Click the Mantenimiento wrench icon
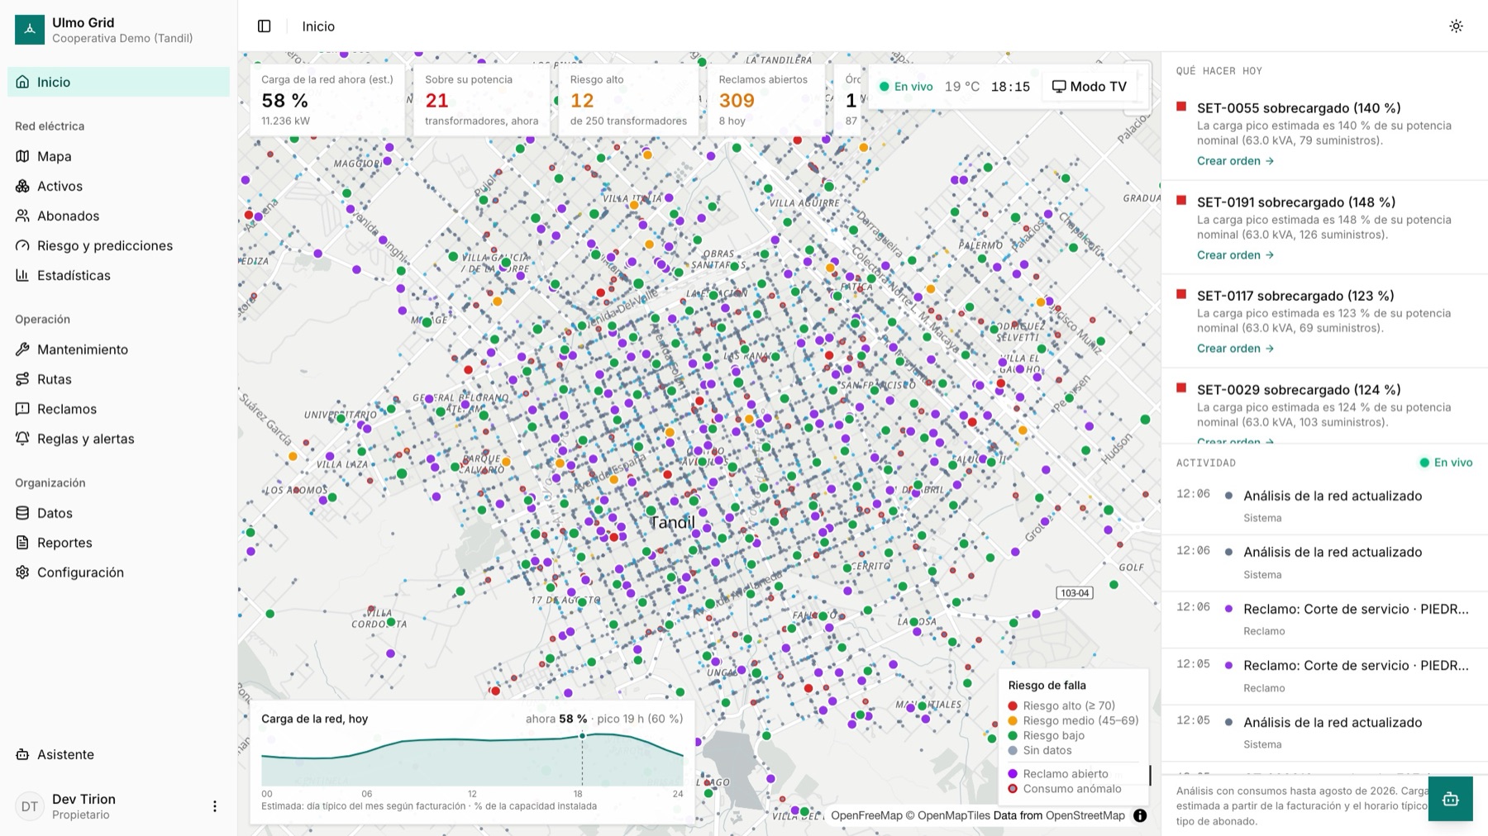Screen dimensions: 1488x836 (x=22, y=349)
